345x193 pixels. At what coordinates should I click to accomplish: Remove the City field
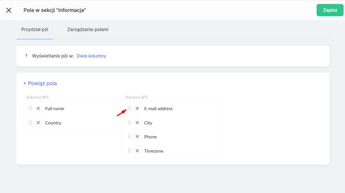click(137, 123)
